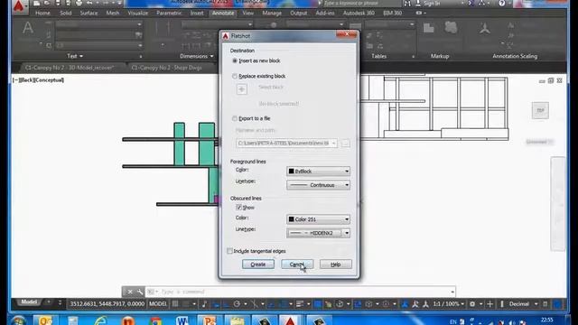Select the Model layout tab
Image resolution: width=578 pixels, height=325 pixels.
[x=29, y=302]
